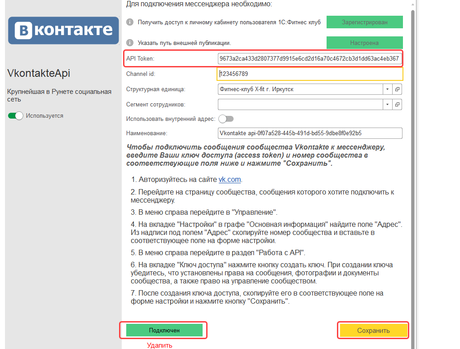
Task: Click the Используется label
Action: pos(44,116)
